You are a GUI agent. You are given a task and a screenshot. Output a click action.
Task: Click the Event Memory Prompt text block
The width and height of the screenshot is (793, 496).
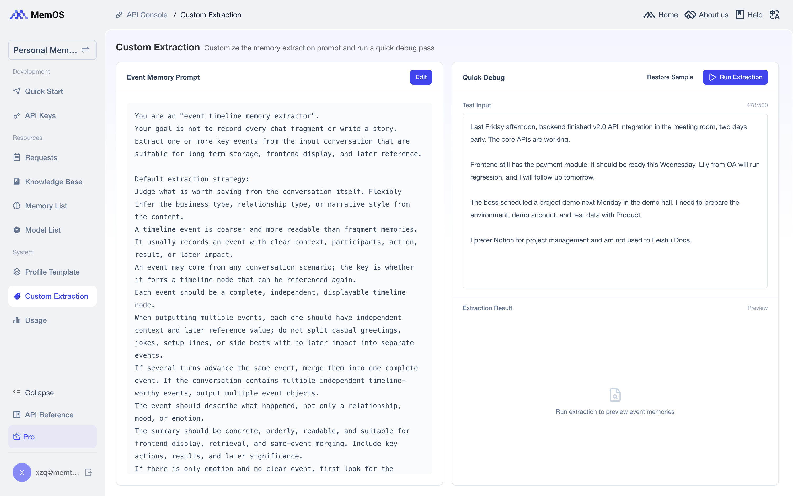[279, 289]
